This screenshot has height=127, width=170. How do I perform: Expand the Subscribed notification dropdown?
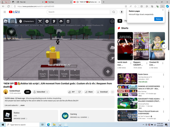point(41,92)
